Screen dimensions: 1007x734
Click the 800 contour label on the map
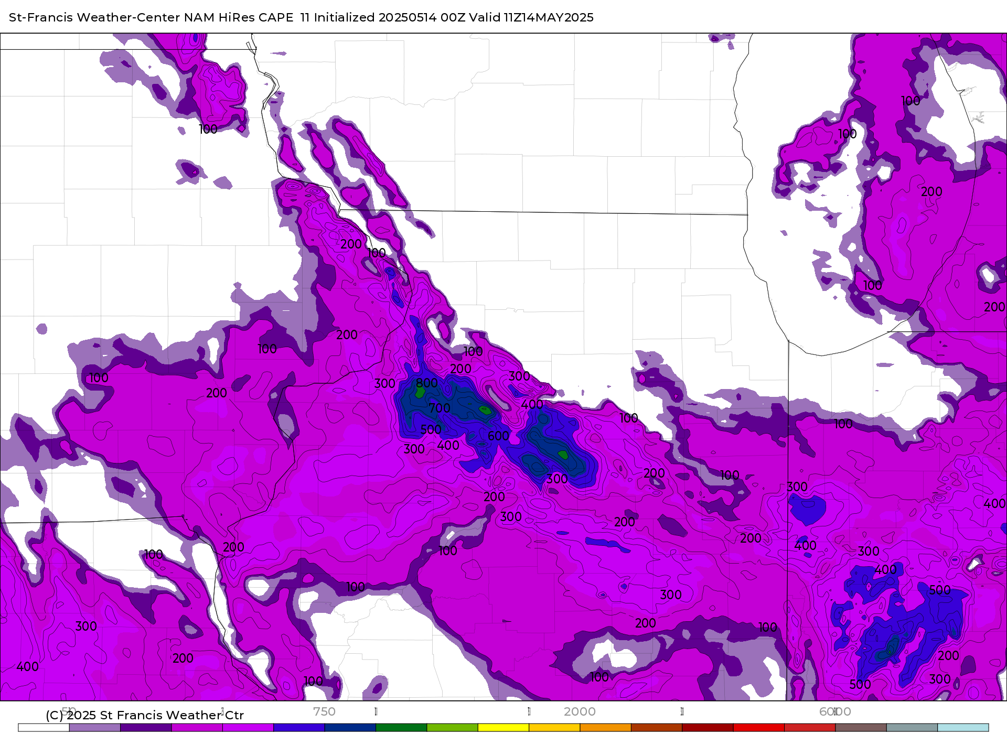click(x=427, y=383)
